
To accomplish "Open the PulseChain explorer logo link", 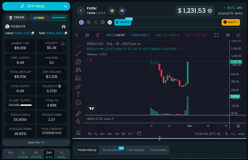I will point(81,22).
